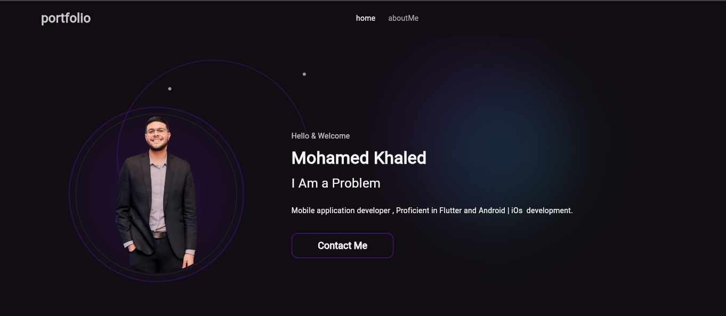The image size is (726, 316).
Task: Click the portfolio wordmark to return home
Action: point(66,18)
